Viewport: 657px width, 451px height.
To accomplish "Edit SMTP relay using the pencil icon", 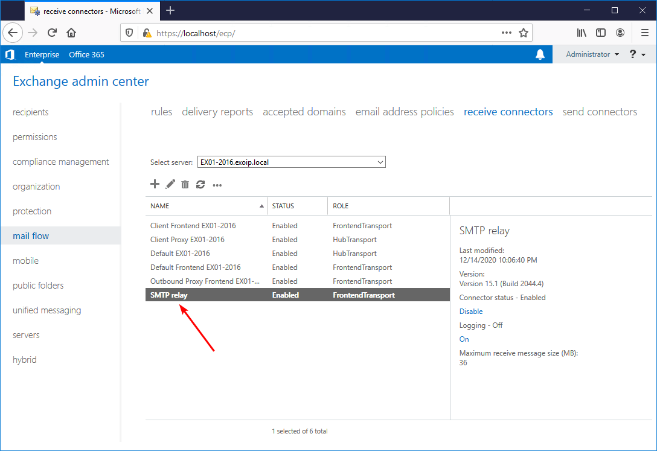I will coord(170,184).
